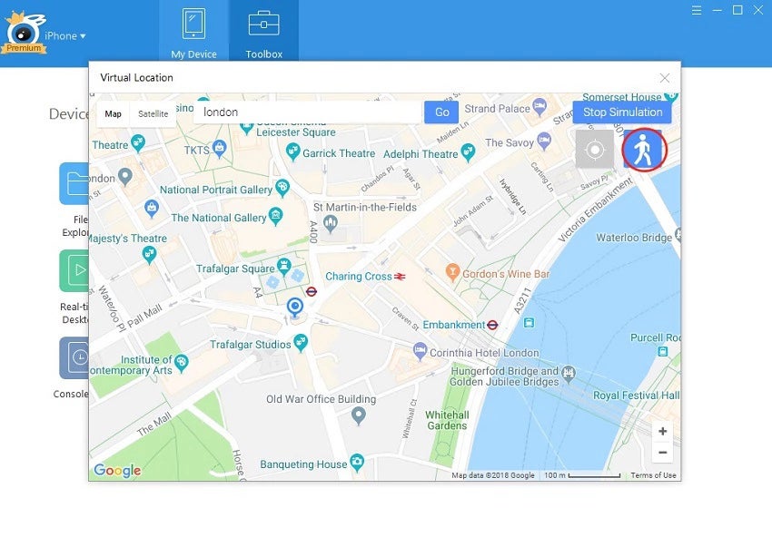Click Hungerford Bridge marker icon

click(x=569, y=373)
